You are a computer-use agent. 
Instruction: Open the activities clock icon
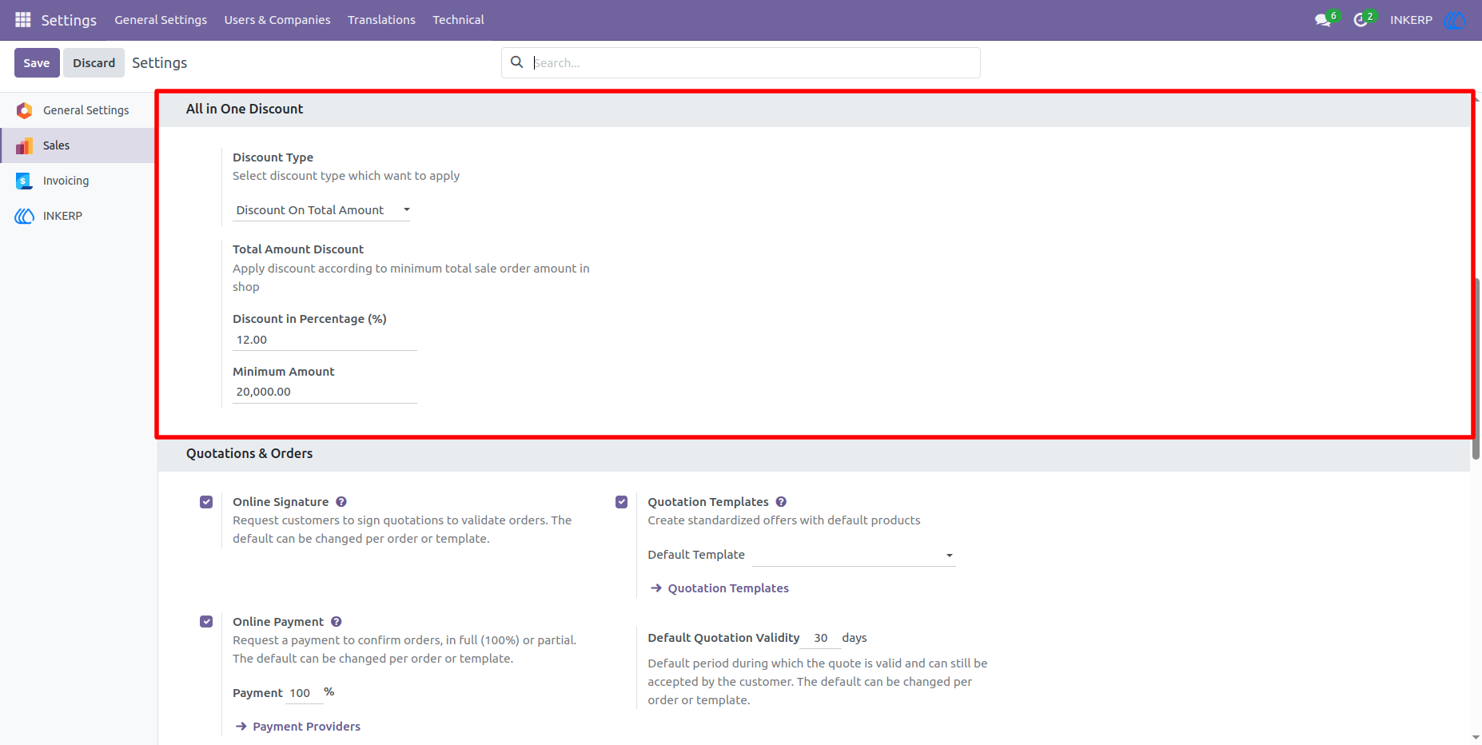pos(1360,20)
